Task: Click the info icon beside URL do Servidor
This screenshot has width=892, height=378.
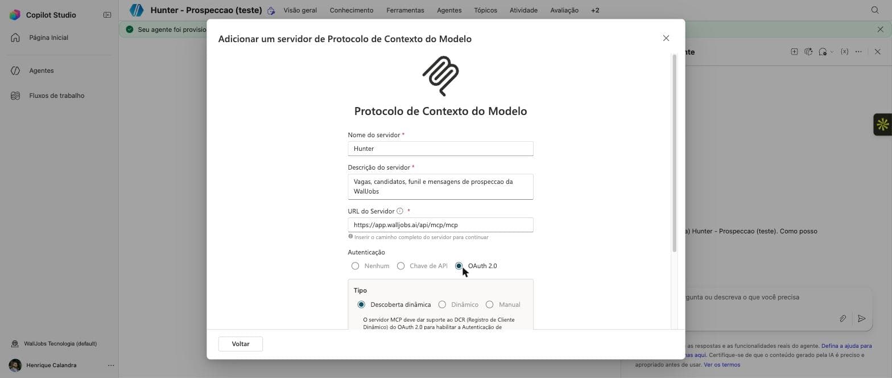Action: 400,211
